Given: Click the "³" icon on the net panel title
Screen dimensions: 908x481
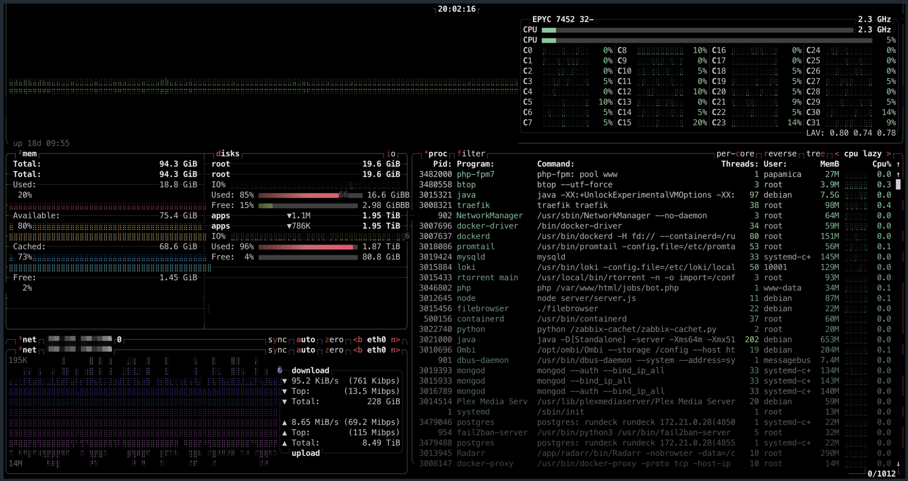Looking at the screenshot, I should click(x=20, y=340).
